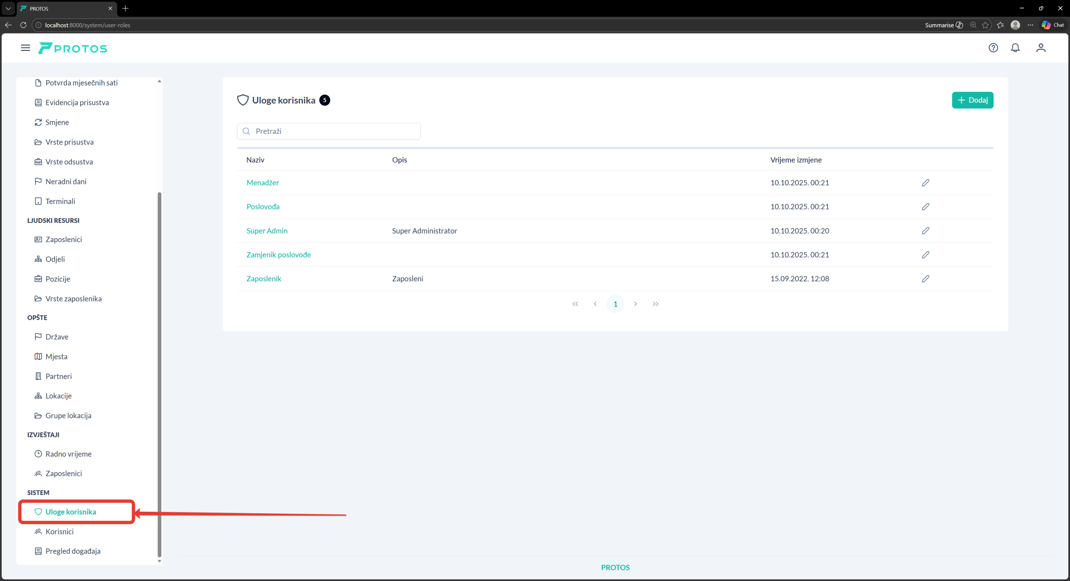
Task: Open Korisnici in sidebar menu
Action: 59,531
